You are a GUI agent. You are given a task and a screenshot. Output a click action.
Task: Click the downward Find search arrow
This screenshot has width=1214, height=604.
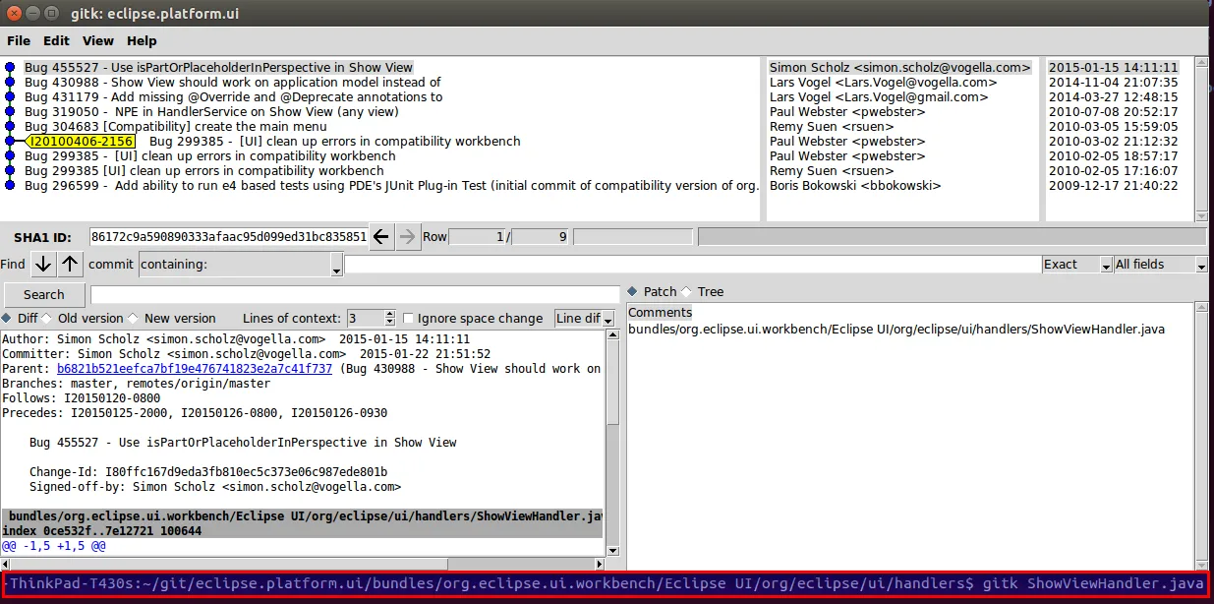pyautogui.click(x=41, y=264)
